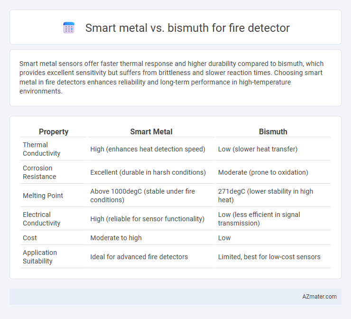Click 'Above 1000degC (stable under fire conditions)' cell

pyautogui.click(x=142, y=196)
